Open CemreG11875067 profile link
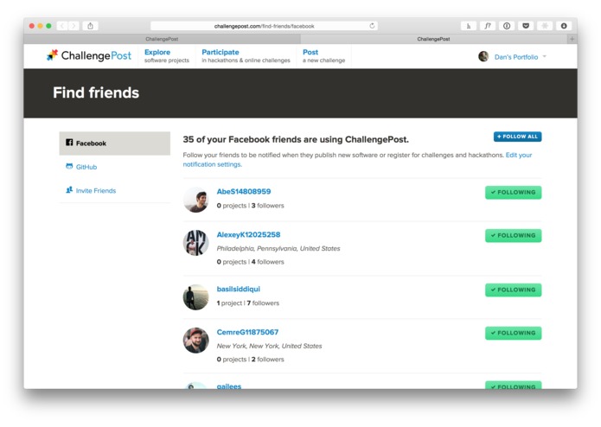This screenshot has width=601, height=427. click(x=247, y=333)
